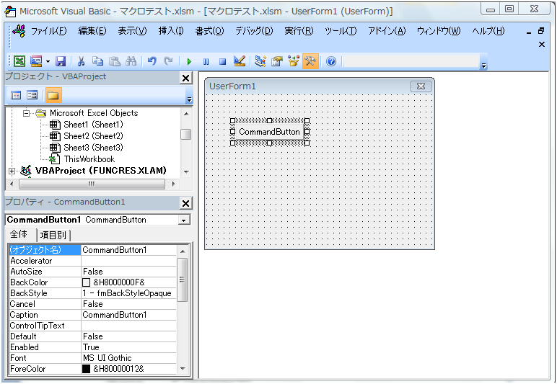Click ForeColor black swatch in properties
Screen dimensions: 557x384
pos(87,369)
